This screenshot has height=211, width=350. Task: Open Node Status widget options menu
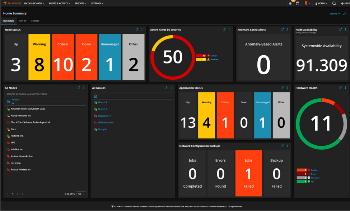click(142, 29)
